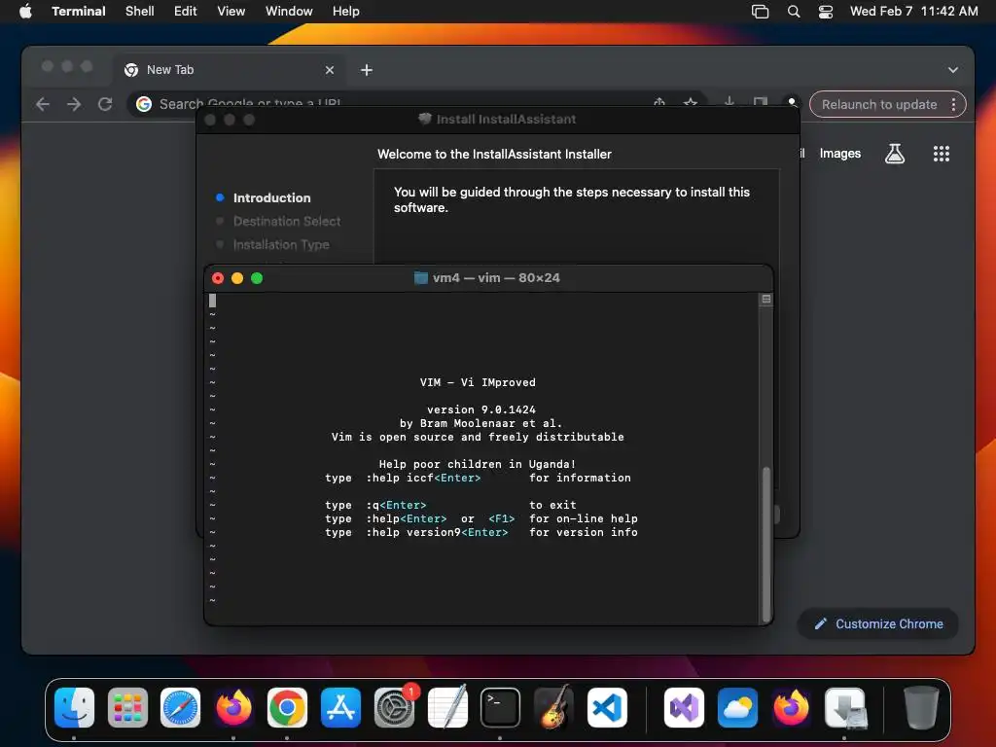
Task: Select Installation Type step in installer
Action: 281,244
